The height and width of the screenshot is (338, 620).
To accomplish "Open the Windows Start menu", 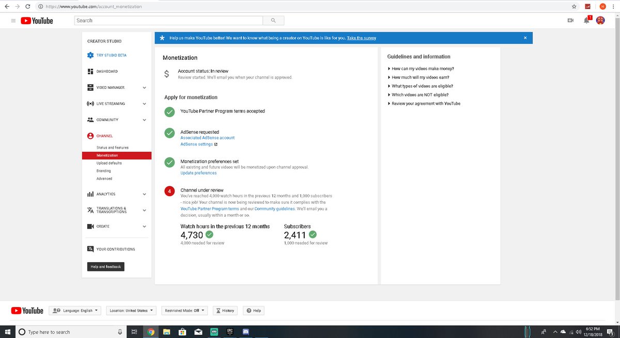I will click(8, 332).
